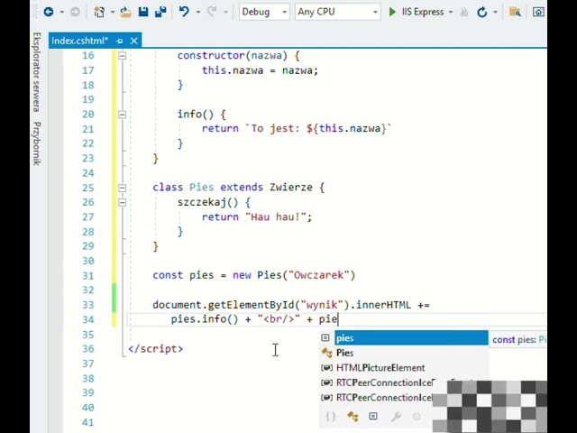Click 'innerHTML' on line 33
This screenshot has height=433, width=577.
pyautogui.click(x=383, y=305)
